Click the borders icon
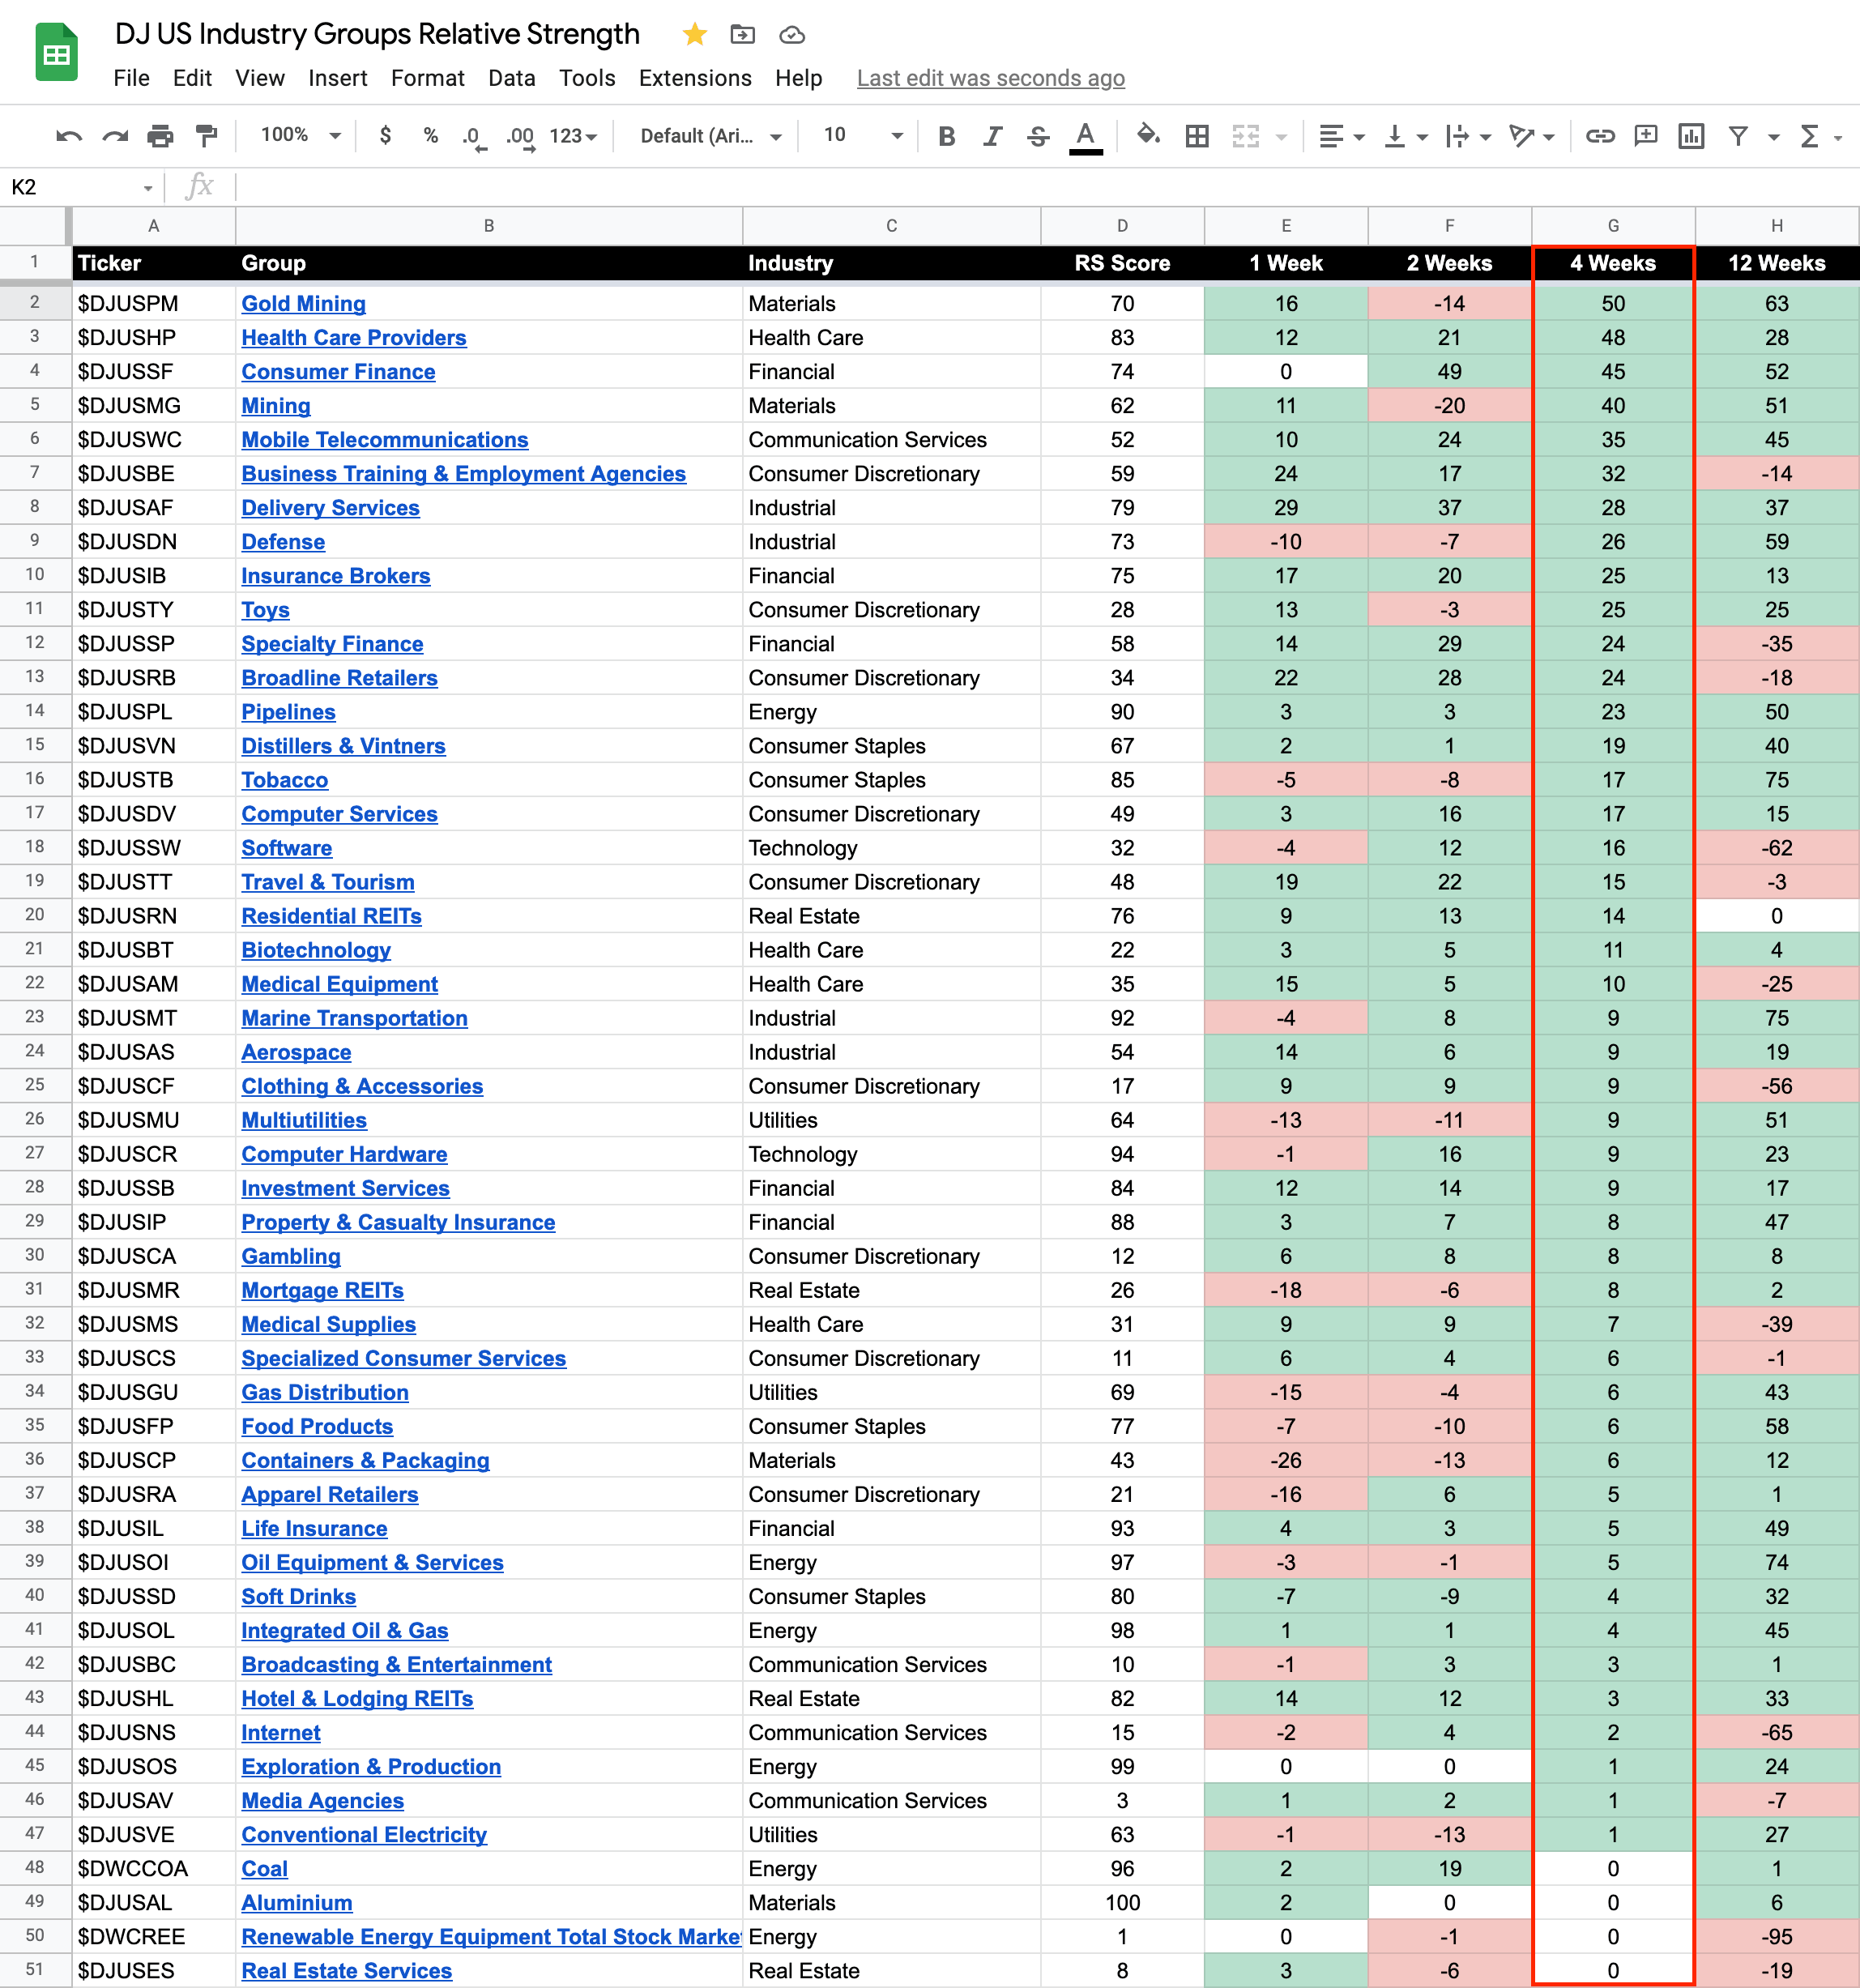This screenshot has height=1988, width=1860. (x=1197, y=136)
